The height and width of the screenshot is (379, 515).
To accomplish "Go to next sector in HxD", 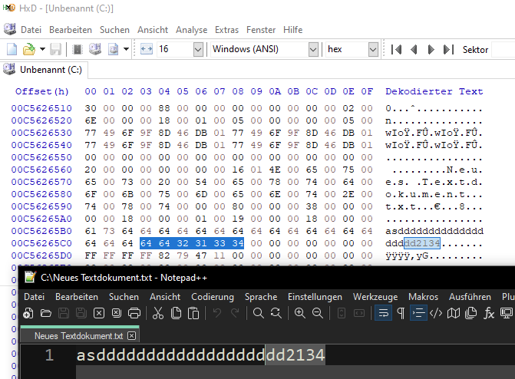I will pyautogui.click(x=431, y=50).
